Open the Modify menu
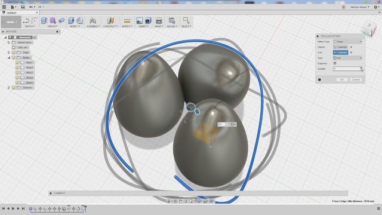The height and width of the screenshot is (215, 382). (x=75, y=26)
